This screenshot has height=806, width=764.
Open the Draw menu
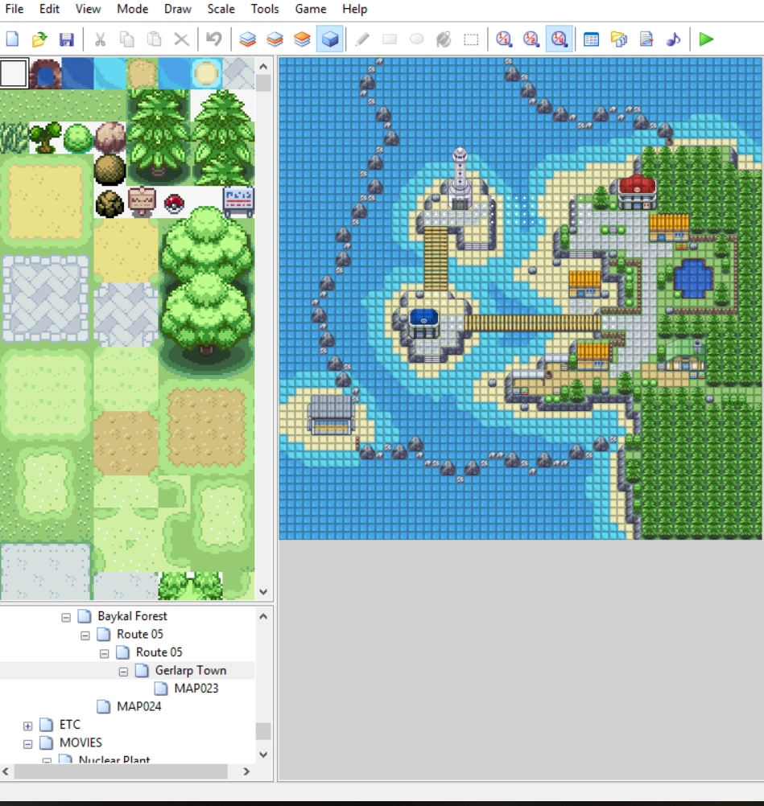coord(177,9)
